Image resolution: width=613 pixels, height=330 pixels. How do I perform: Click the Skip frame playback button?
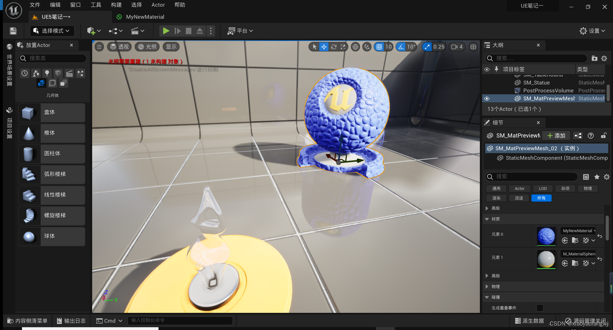[178, 31]
